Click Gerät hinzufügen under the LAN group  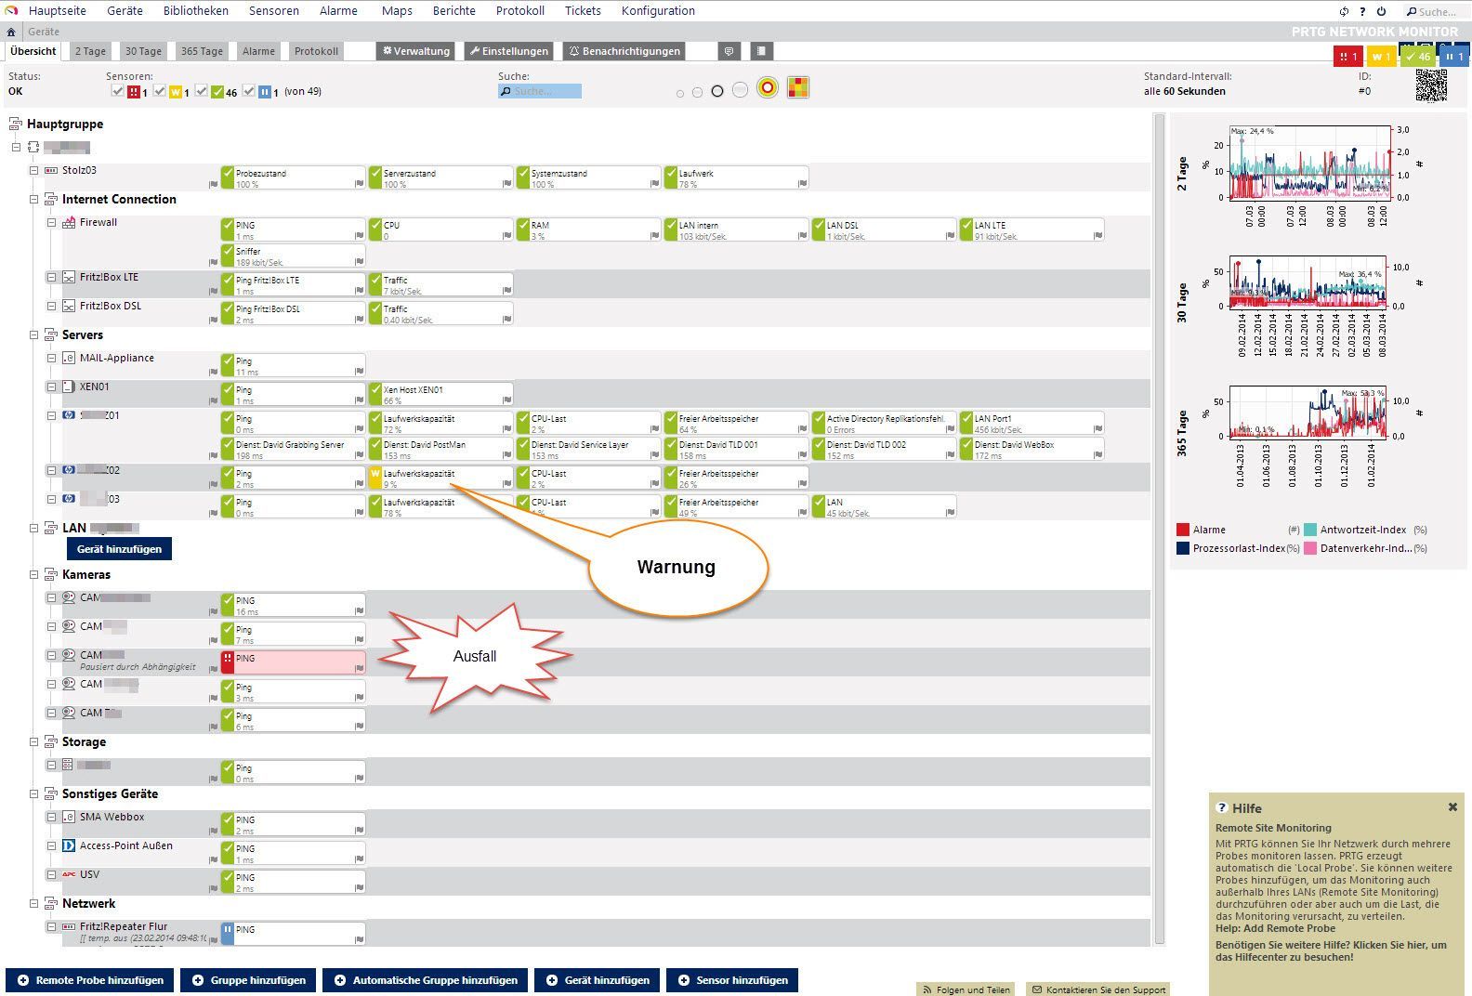[x=119, y=549]
